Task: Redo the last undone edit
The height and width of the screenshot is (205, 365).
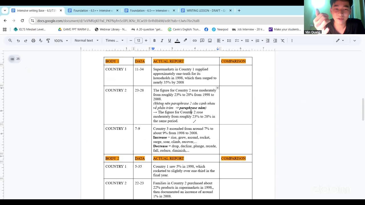Action: tap(26, 41)
